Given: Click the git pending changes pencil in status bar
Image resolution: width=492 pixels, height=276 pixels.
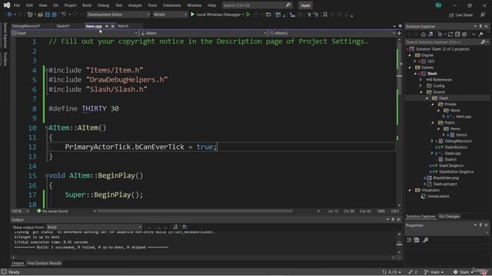Looking at the screenshot, I should (x=411, y=272).
